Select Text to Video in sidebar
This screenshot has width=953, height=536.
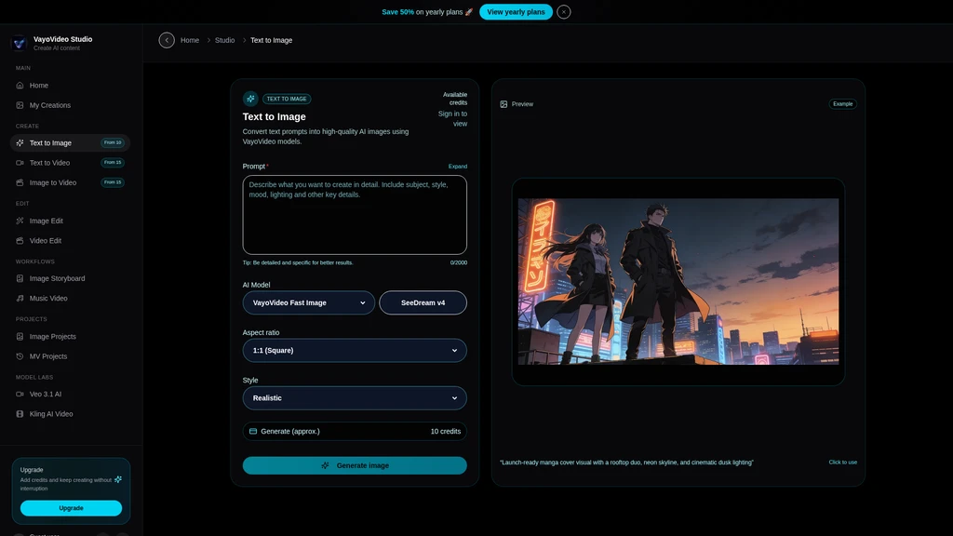pyautogui.click(x=70, y=163)
